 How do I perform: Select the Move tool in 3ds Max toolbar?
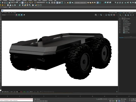point(3,3)
